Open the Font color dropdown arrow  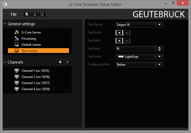(159, 57)
